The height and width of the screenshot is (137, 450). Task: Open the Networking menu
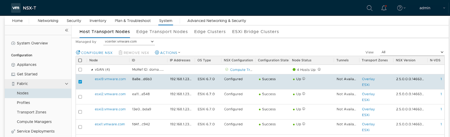coord(48,21)
